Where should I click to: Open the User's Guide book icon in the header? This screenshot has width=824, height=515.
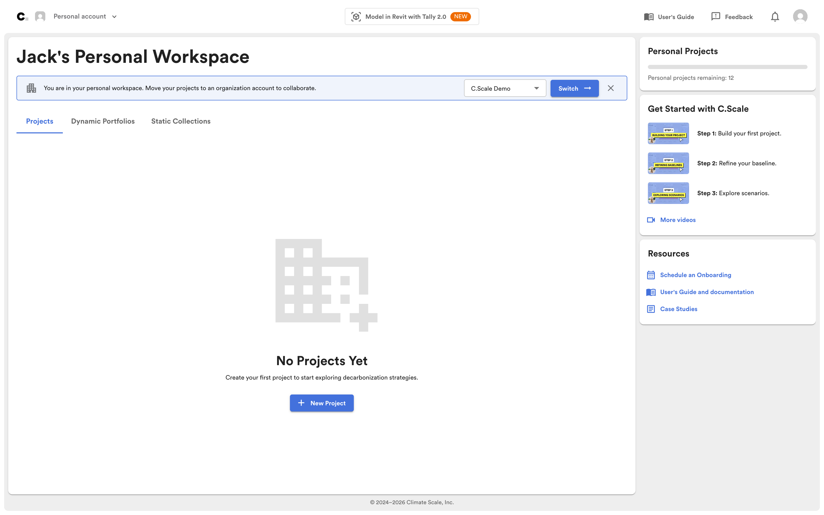649,17
